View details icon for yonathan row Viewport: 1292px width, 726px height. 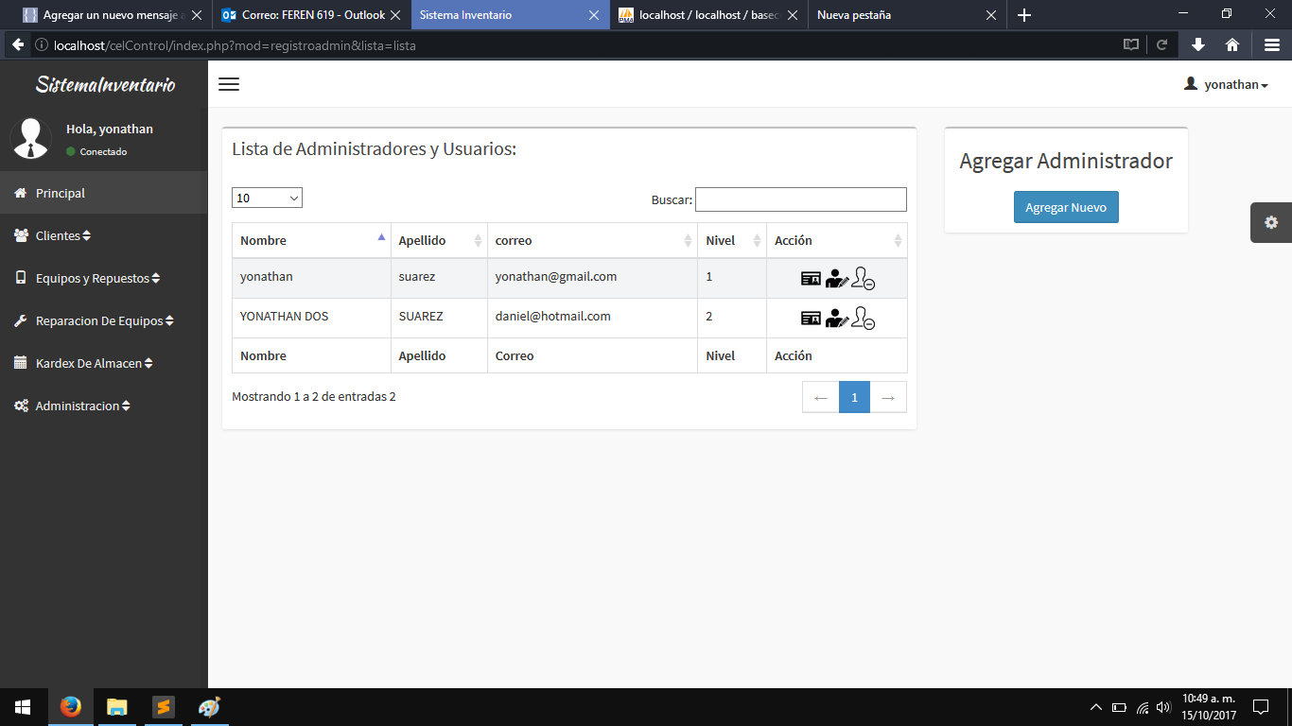coord(811,279)
